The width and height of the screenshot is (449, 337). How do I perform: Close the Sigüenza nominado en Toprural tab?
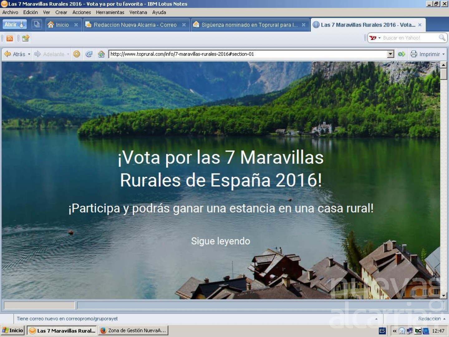pos(303,25)
